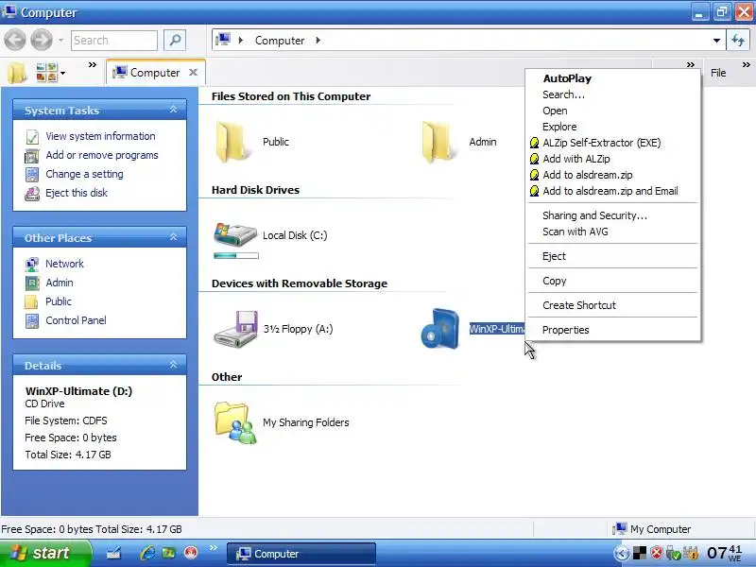The height and width of the screenshot is (567, 756).
Task: Click the Computer taskbar button
Action: point(301,554)
